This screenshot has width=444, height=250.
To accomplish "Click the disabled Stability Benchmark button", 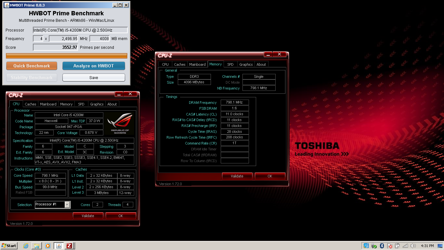I will (x=32, y=77).
